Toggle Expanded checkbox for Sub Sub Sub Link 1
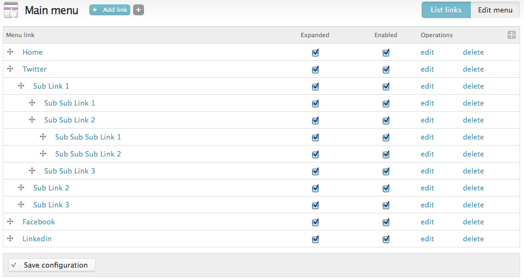 click(x=315, y=137)
